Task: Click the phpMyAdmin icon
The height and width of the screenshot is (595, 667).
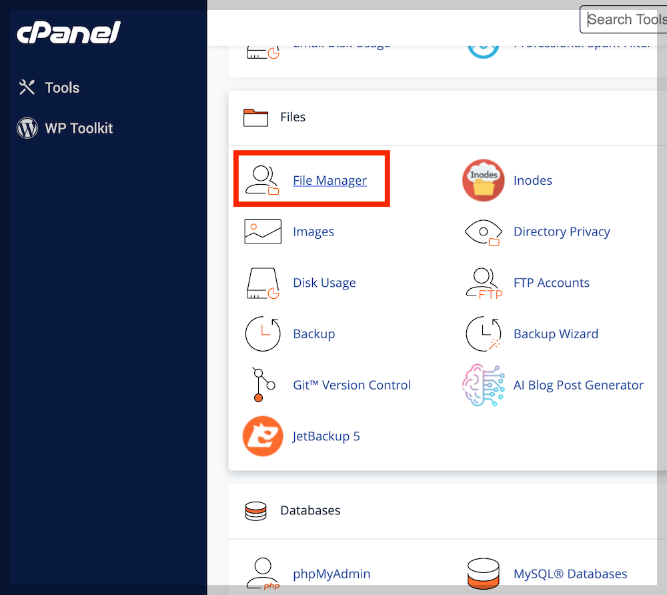Action: [x=263, y=573]
